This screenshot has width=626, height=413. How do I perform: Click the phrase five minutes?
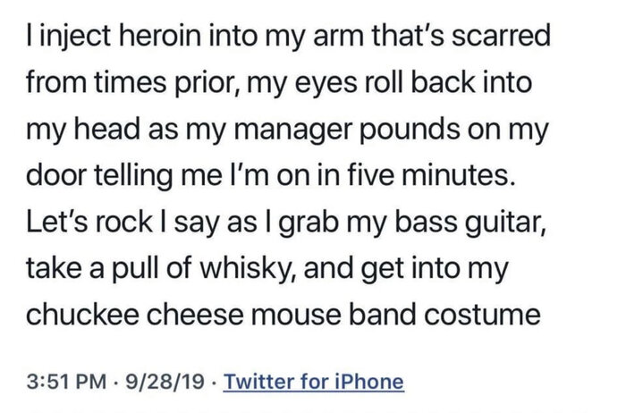431,176
